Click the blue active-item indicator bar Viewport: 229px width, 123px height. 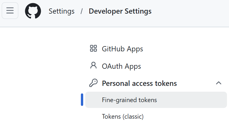click(82, 100)
